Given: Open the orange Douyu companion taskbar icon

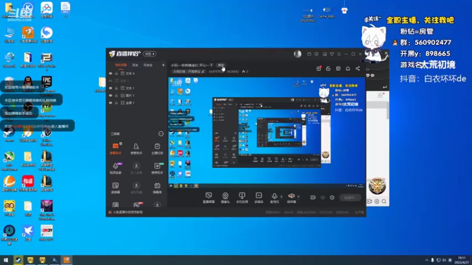Looking at the screenshot, I should point(67,260).
